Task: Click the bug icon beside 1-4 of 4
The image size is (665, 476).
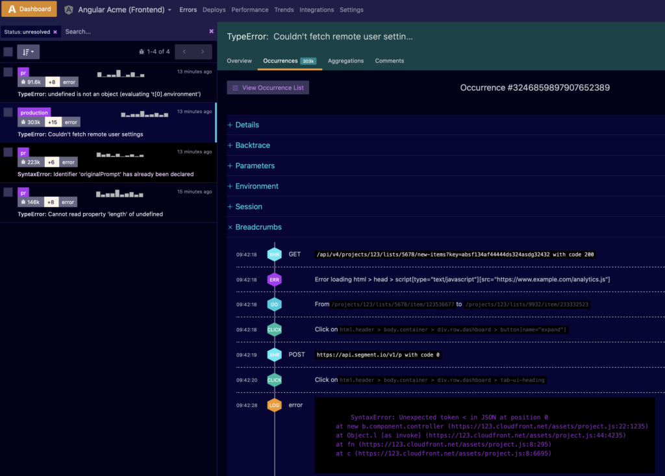Action: click(x=142, y=52)
